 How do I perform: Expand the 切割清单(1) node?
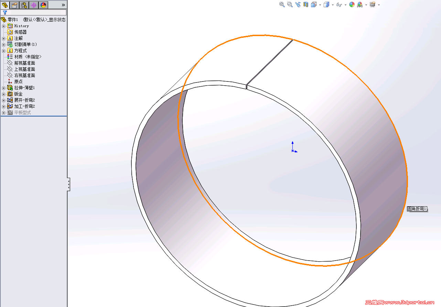pyautogui.click(x=4, y=44)
